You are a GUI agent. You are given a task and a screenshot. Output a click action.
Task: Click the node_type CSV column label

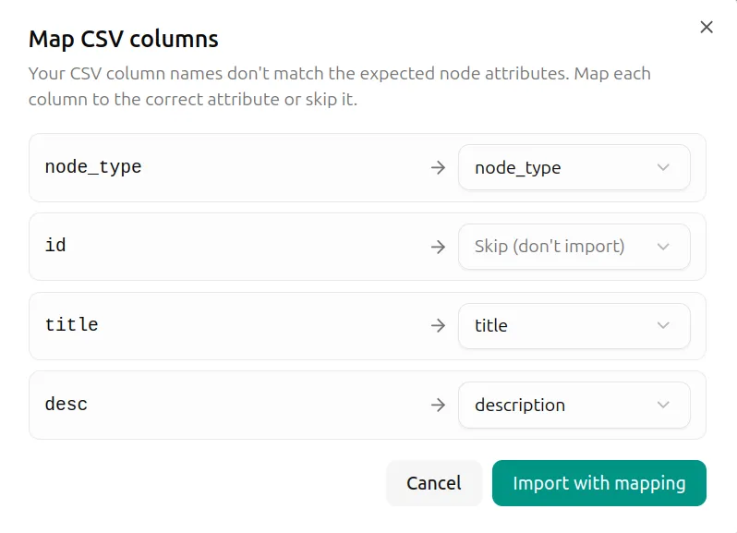pyautogui.click(x=93, y=167)
